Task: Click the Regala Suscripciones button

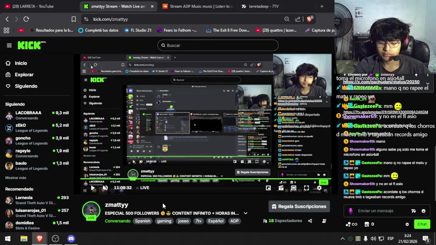Action: point(299,207)
